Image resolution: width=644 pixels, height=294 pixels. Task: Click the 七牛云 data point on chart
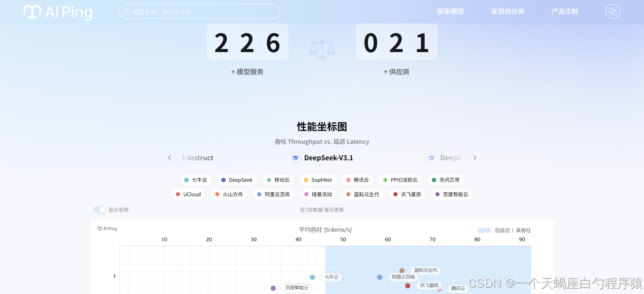tap(312, 277)
